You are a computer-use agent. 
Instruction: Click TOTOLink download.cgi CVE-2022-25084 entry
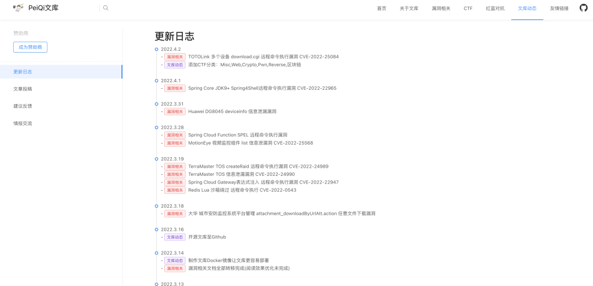point(264,57)
